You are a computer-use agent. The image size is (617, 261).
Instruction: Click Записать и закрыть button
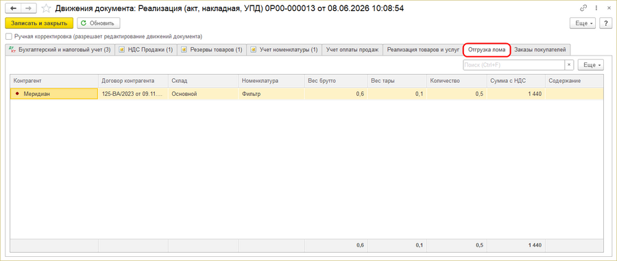pos(39,23)
